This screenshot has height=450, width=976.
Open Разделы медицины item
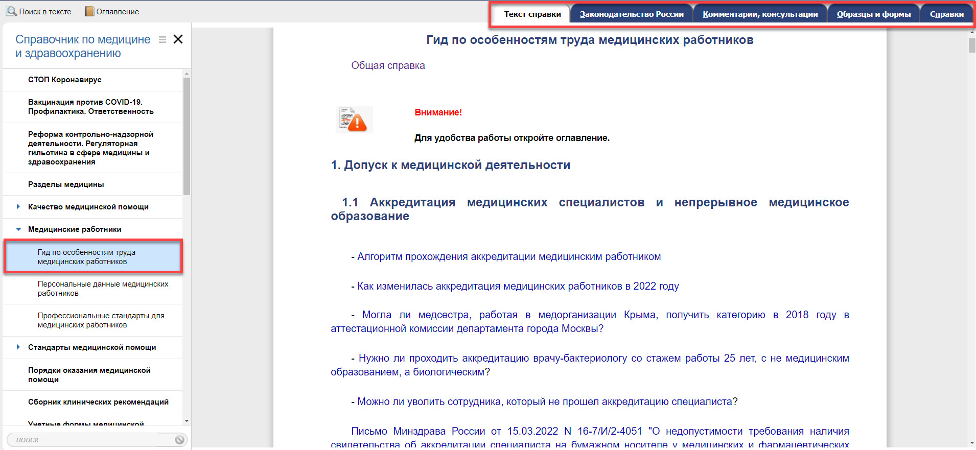[92, 184]
